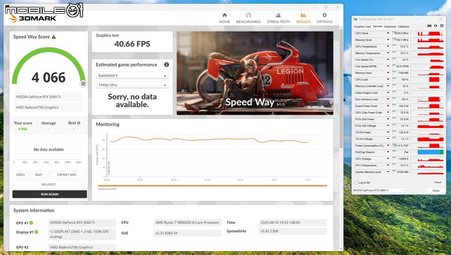Open the Battlefield V game dropdown
The image size is (451, 255).
pyautogui.click(x=132, y=76)
